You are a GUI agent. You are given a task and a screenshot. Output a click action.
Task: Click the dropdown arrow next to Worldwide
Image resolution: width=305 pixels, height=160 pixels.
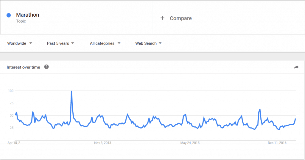coord(31,43)
